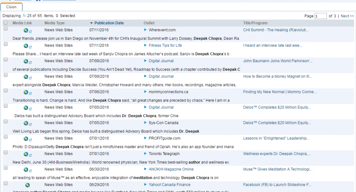
Task: Open 'I heard an interview late last wee...' link
Action: (x=273, y=45)
